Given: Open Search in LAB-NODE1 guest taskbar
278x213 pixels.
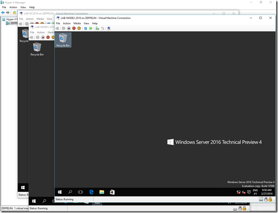Looking at the screenshot, I should pos(44,201).
